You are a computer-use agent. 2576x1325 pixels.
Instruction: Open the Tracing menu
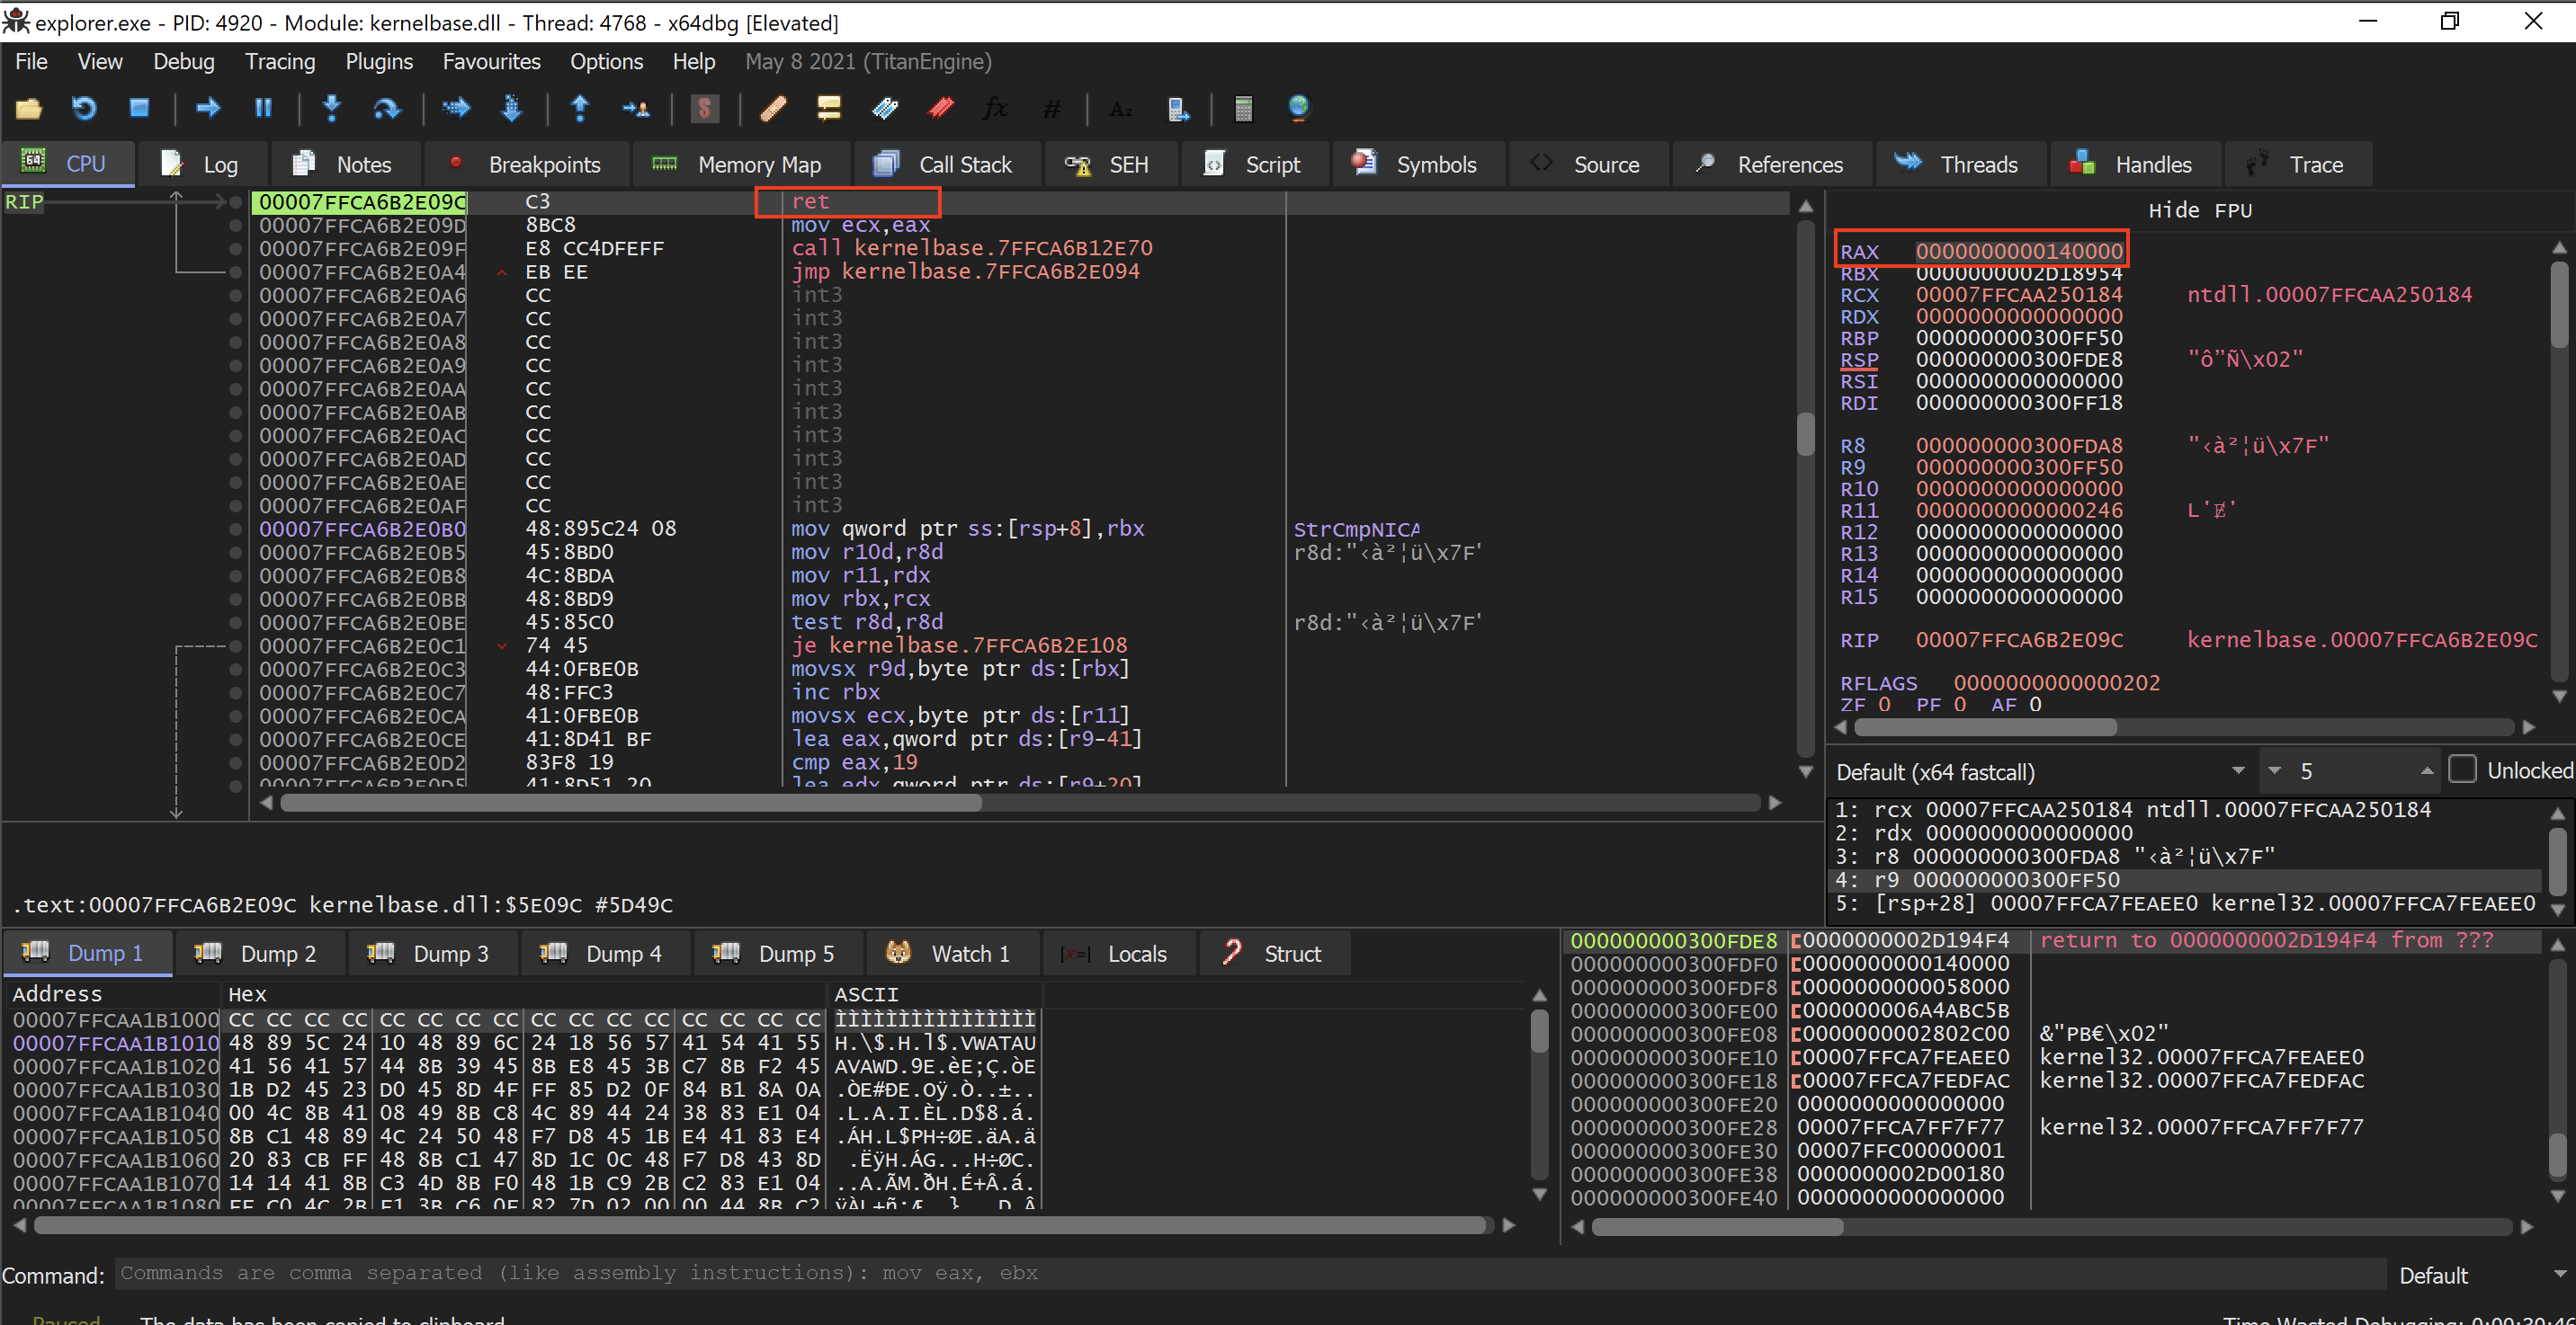coord(280,62)
